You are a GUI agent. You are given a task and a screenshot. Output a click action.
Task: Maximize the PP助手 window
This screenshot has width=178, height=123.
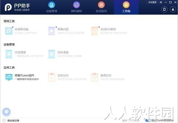click(170, 2)
